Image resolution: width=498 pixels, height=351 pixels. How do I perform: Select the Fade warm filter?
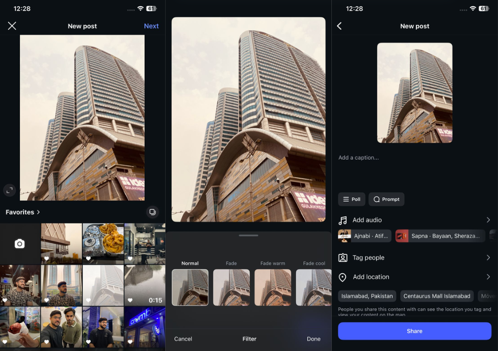tap(273, 288)
